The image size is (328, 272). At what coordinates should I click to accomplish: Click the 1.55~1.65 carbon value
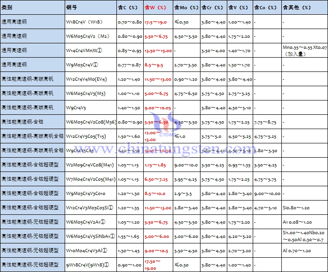pyautogui.click(x=128, y=237)
